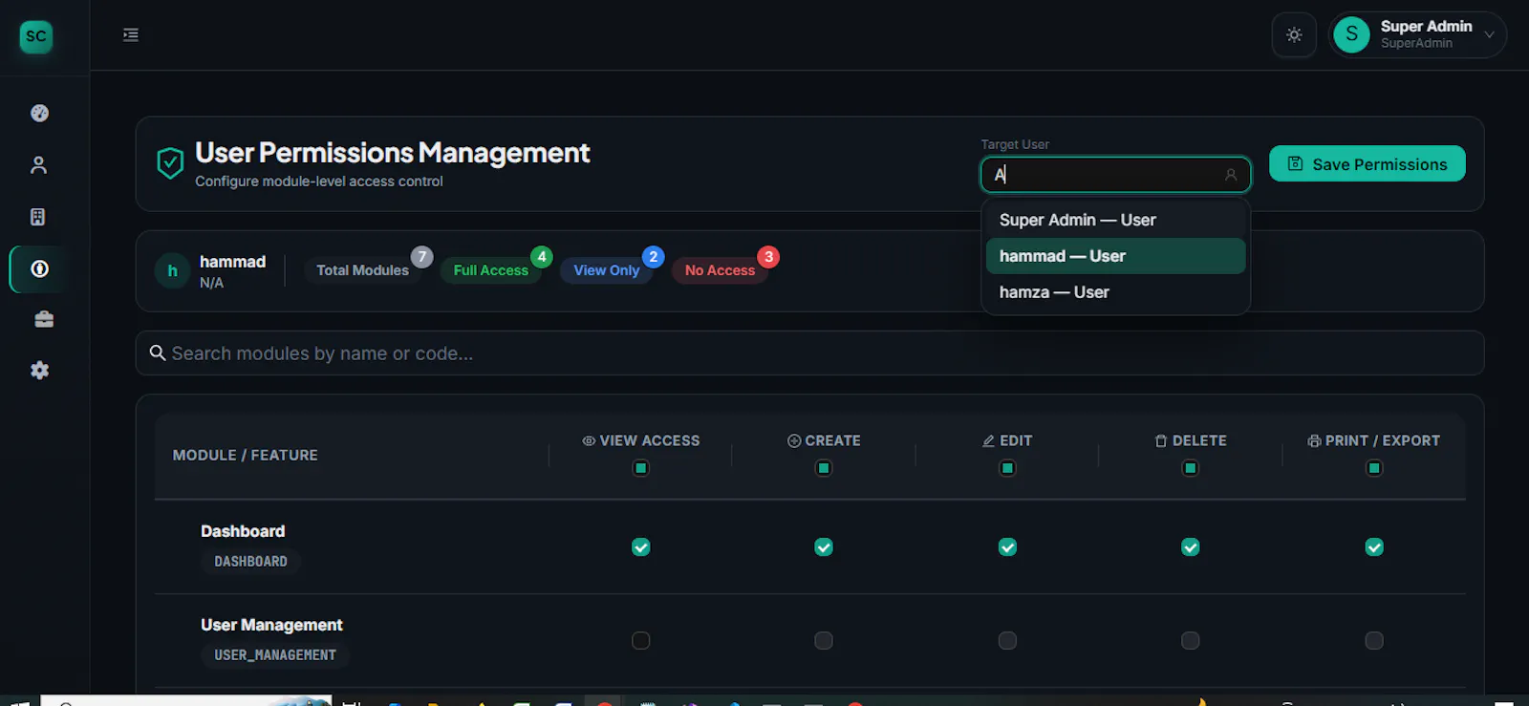Click the 'User Management' module name

point(271,625)
